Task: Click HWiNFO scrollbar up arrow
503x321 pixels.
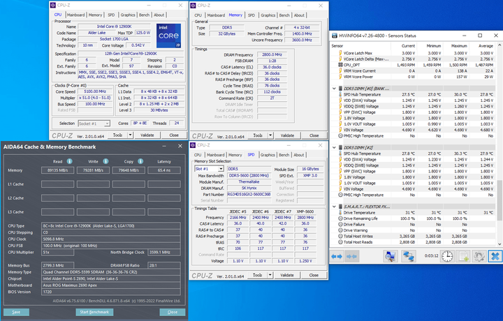Action: pyautogui.click(x=500, y=45)
